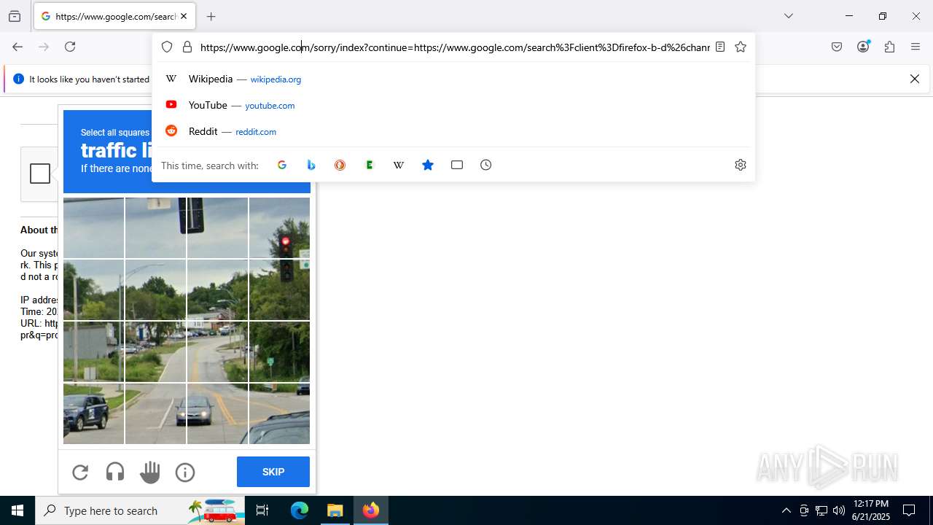Screen dimensions: 933x525
Task: Click the site security padlock icon
Action: [x=187, y=47]
